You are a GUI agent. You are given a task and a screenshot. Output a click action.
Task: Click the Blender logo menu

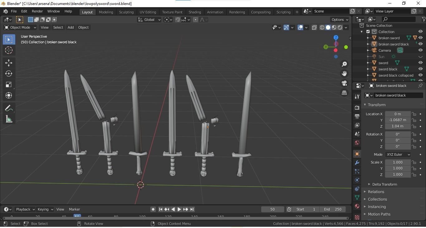click(5, 11)
